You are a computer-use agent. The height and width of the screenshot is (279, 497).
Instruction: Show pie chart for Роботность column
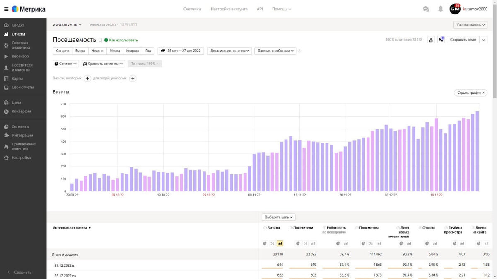pos(338,243)
